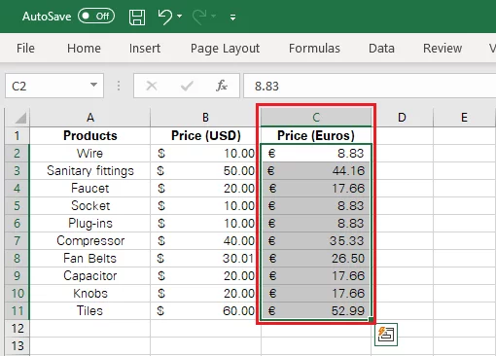Click the €52.99 cell
The image size is (496, 356).
316,311
